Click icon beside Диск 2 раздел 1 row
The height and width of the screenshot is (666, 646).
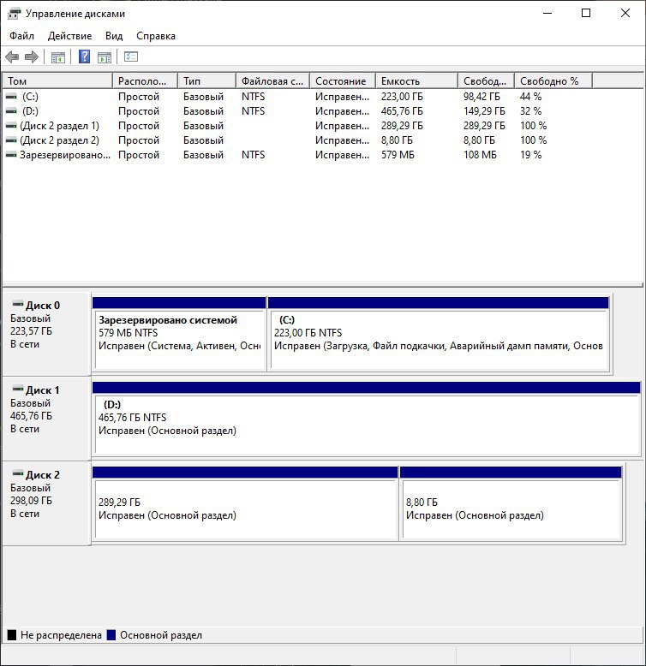coord(11,126)
